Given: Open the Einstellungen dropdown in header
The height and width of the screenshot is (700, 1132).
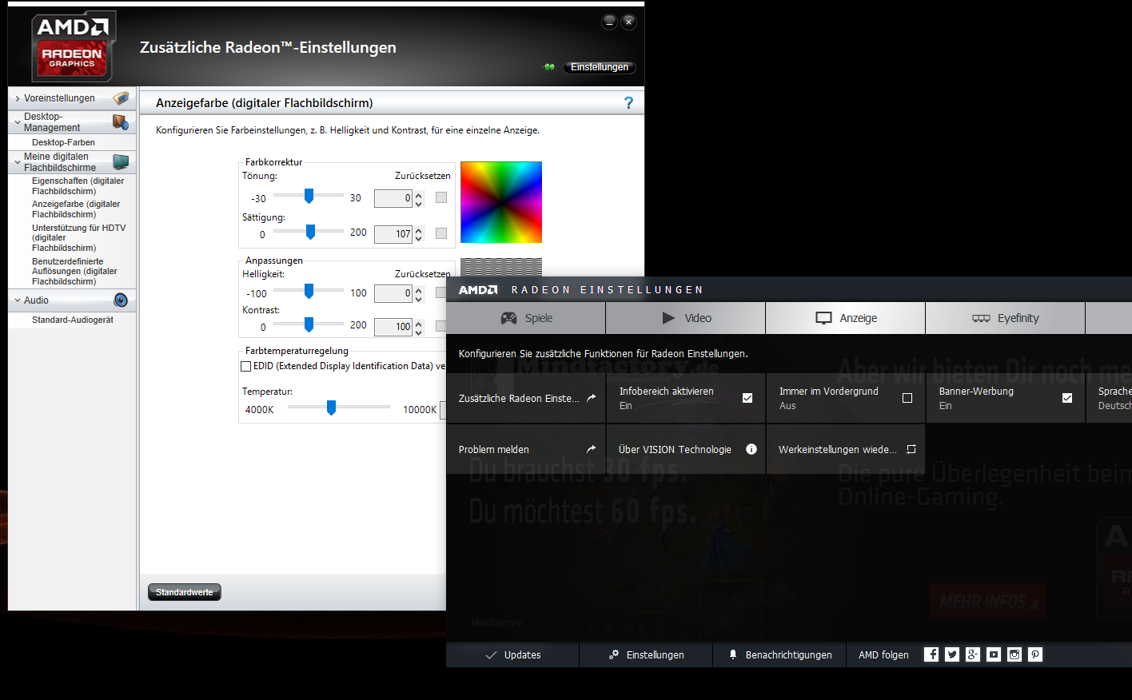Looking at the screenshot, I should (x=600, y=67).
